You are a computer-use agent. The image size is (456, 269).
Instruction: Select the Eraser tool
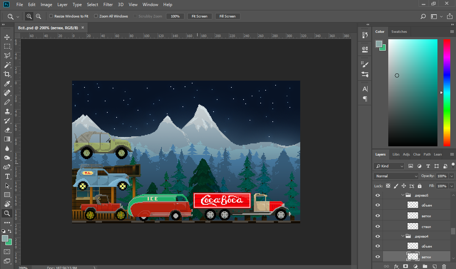(7, 130)
